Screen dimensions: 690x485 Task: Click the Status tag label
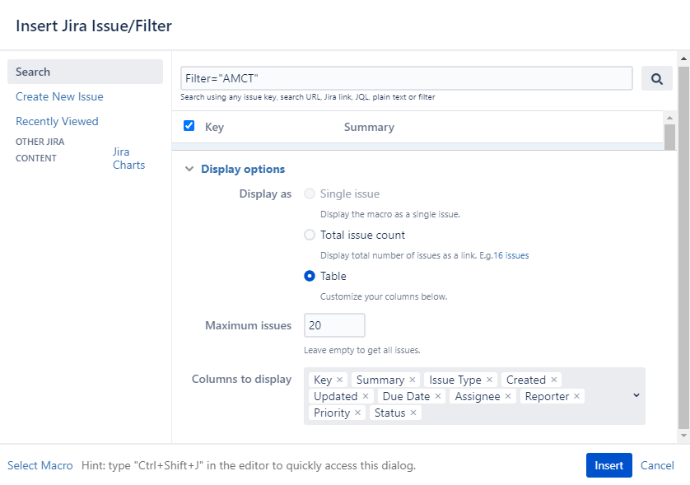point(389,413)
